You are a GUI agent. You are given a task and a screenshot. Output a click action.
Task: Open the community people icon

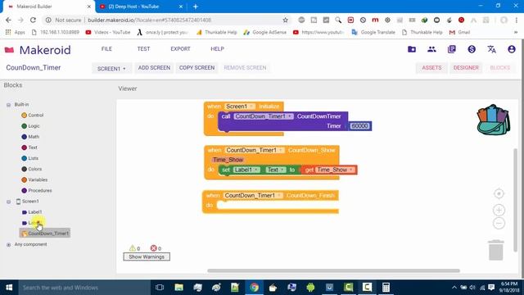click(x=431, y=49)
